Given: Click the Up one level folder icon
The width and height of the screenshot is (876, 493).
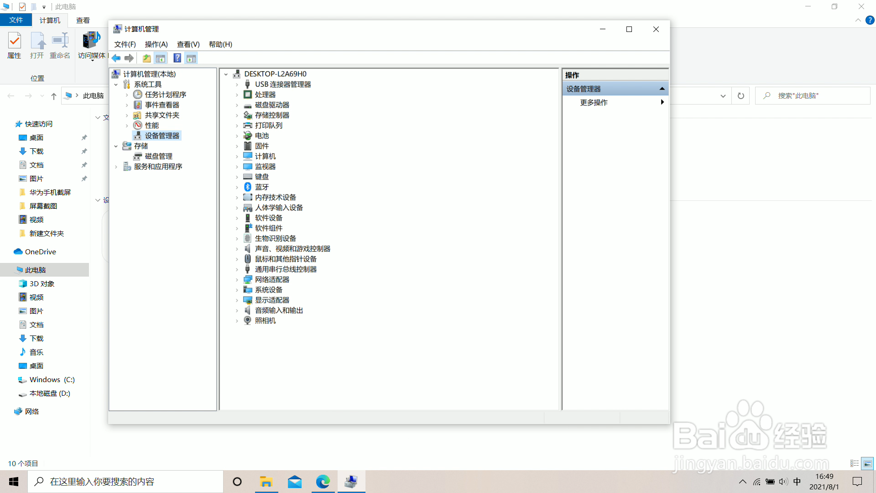Looking at the screenshot, I should pos(146,58).
